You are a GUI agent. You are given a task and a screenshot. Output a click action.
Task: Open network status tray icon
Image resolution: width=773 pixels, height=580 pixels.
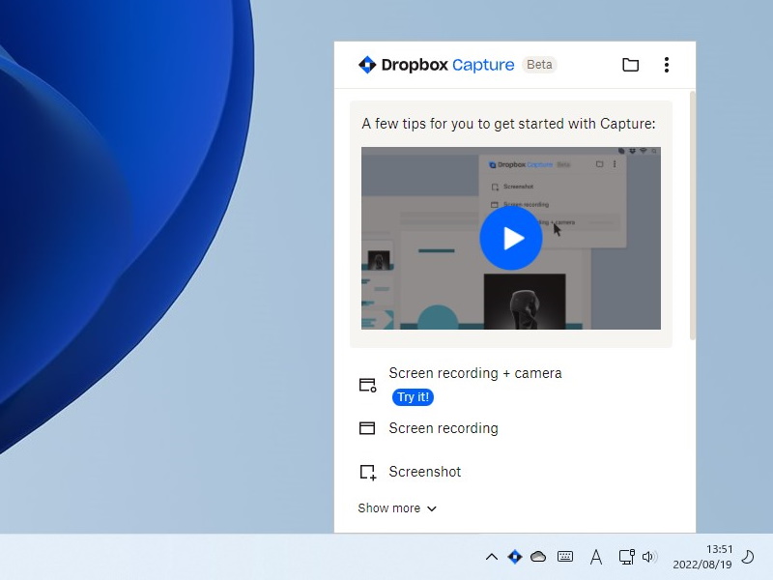pos(626,557)
